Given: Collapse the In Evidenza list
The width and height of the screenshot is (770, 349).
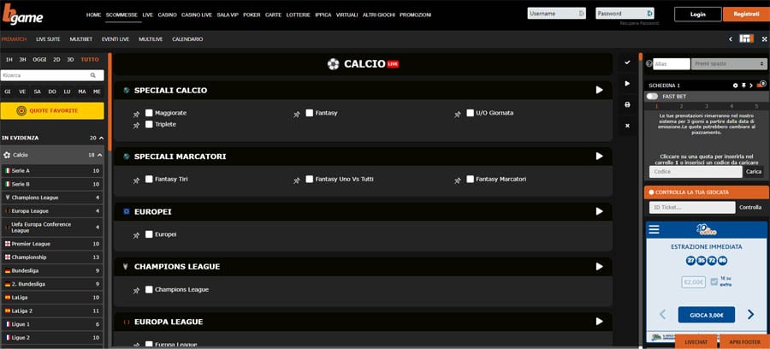Looking at the screenshot, I should (x=101, y=138).
